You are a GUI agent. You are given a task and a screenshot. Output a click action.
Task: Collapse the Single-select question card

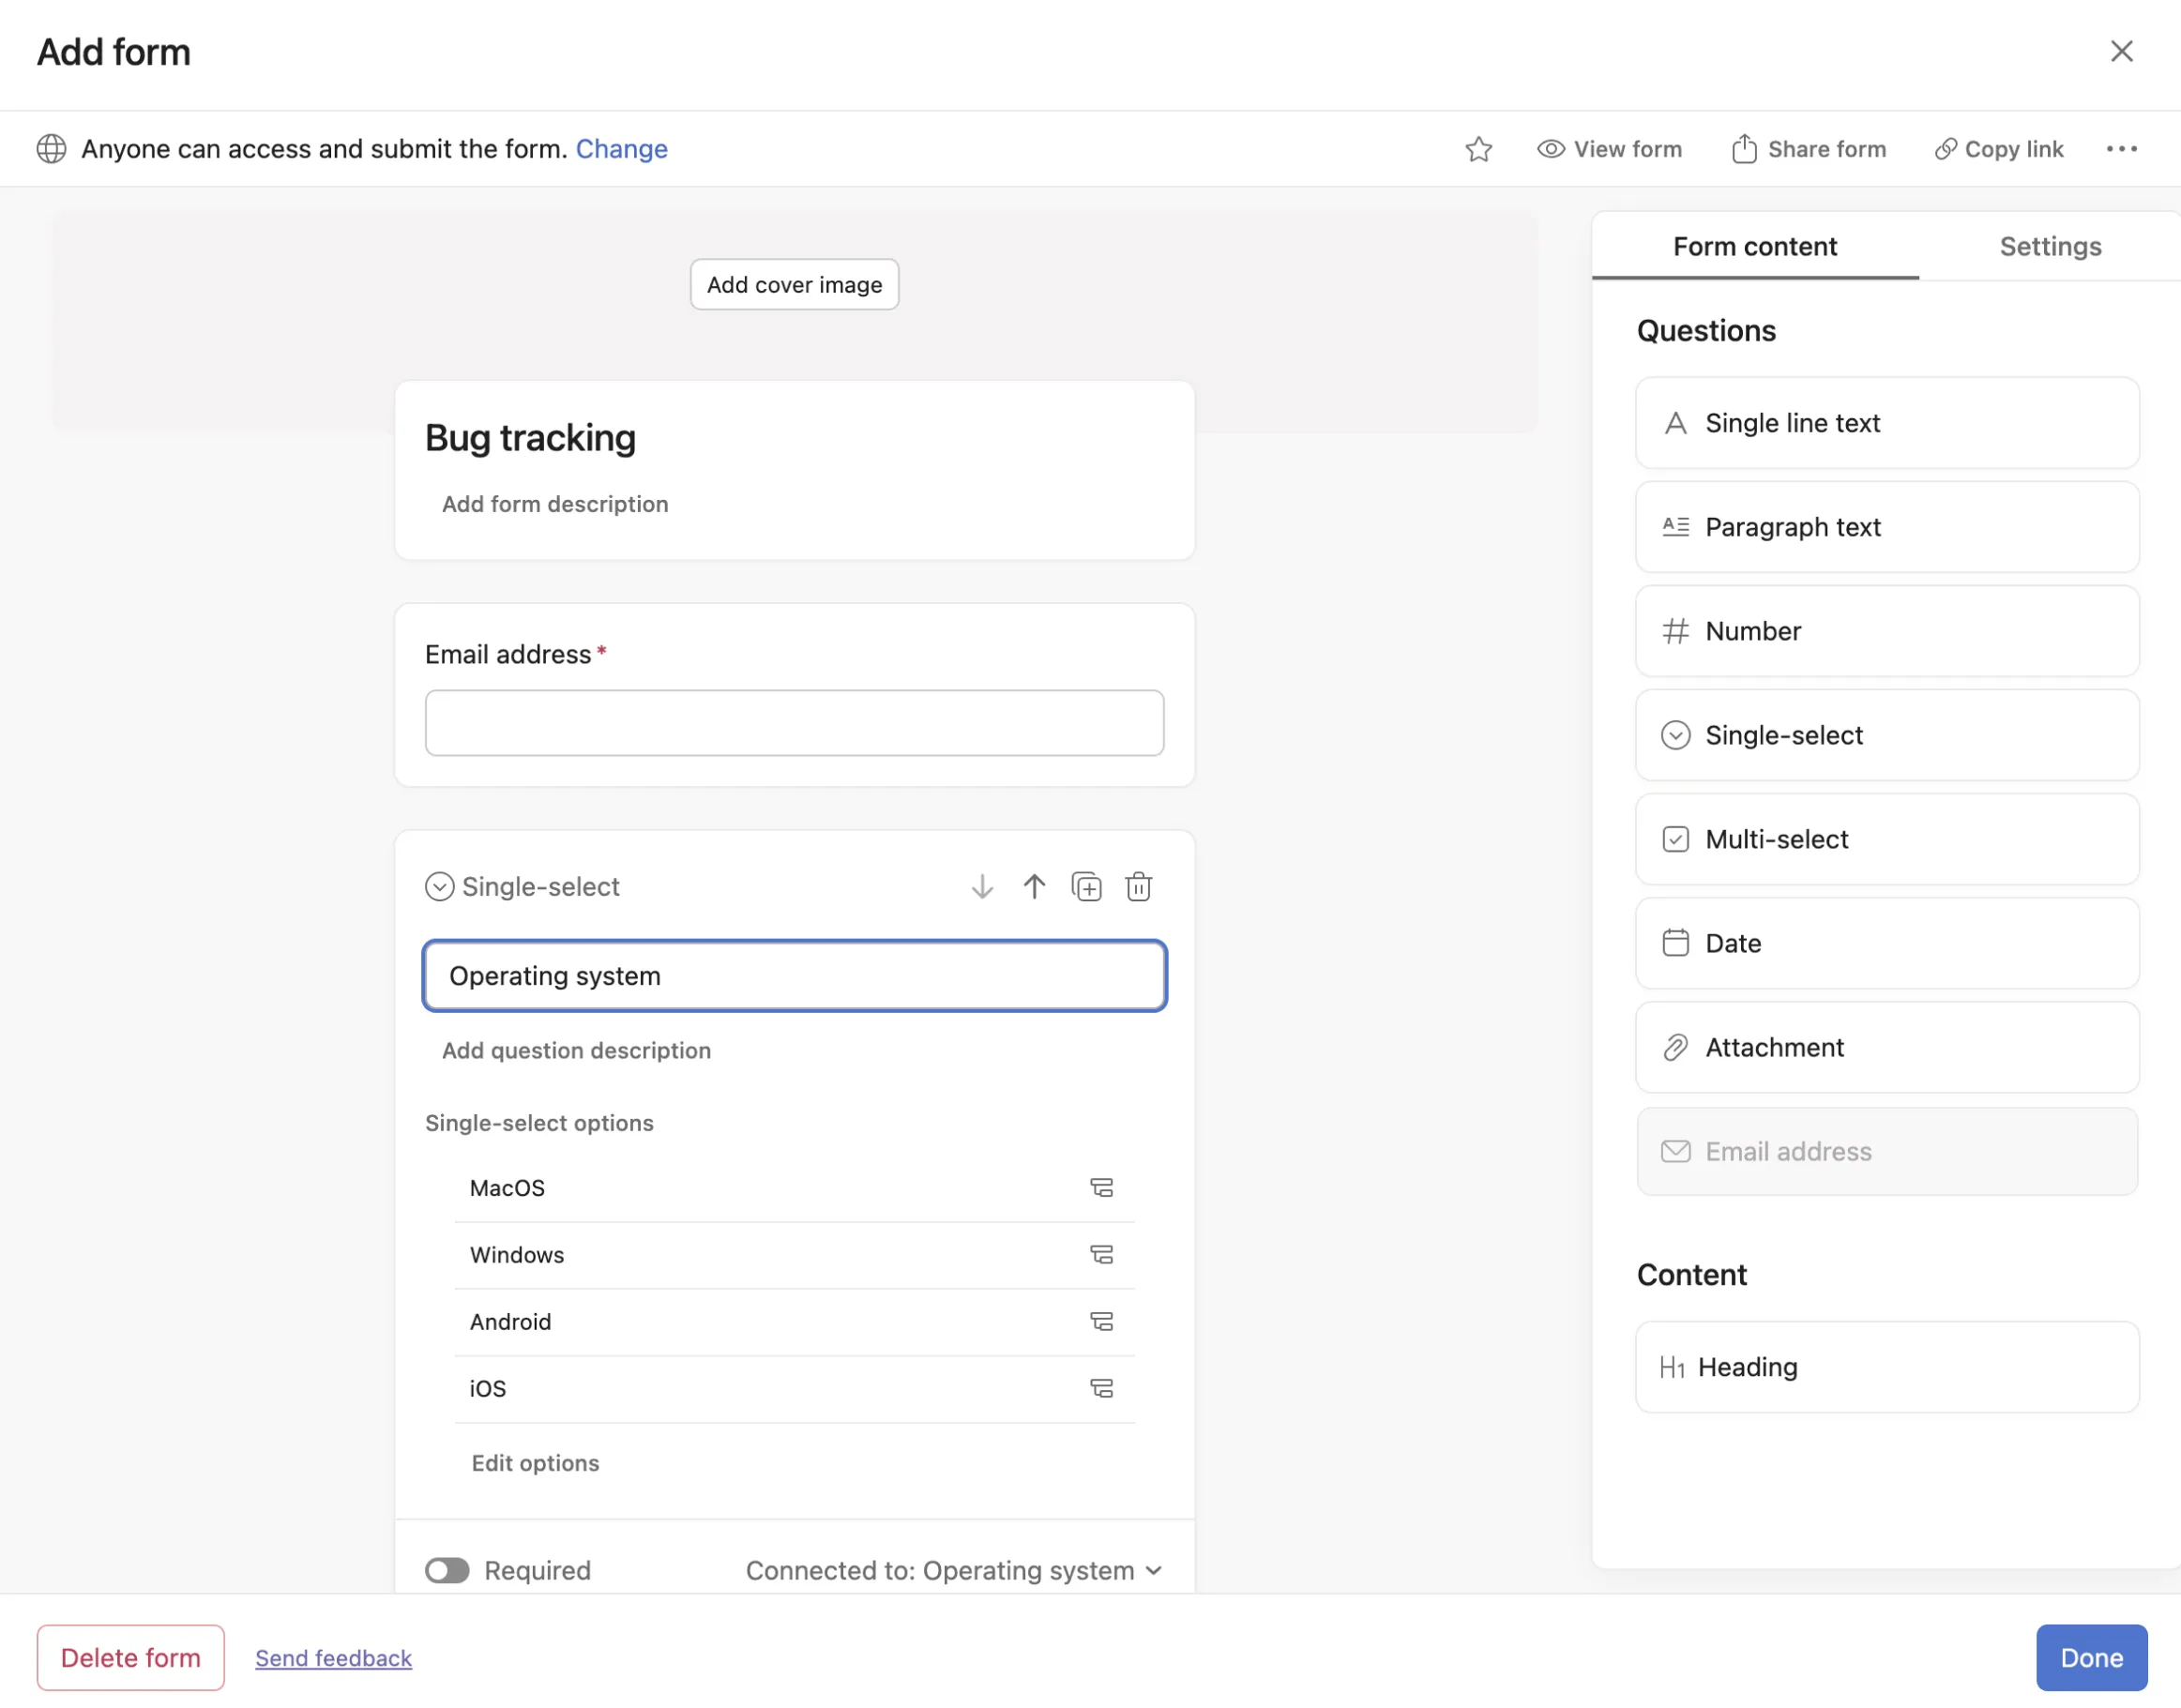pos(439,886)
